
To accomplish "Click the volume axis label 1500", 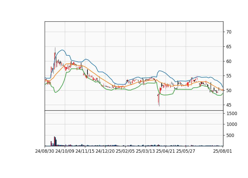I will click(x=232, y=114).
